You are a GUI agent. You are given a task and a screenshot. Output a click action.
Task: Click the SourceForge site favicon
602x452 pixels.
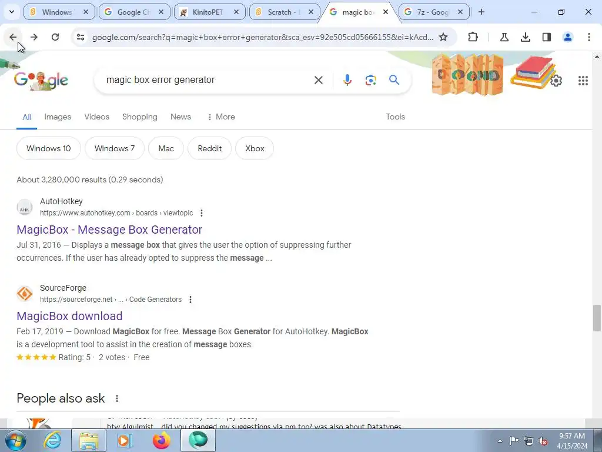(25, 294)
